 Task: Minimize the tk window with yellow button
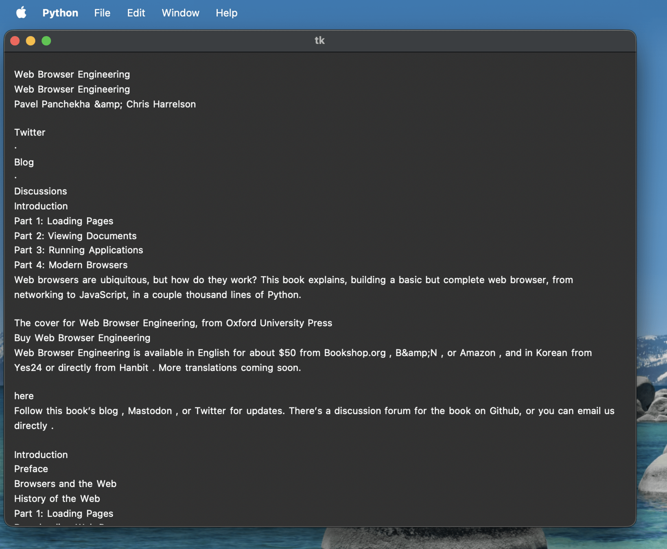tap(31, 41)
